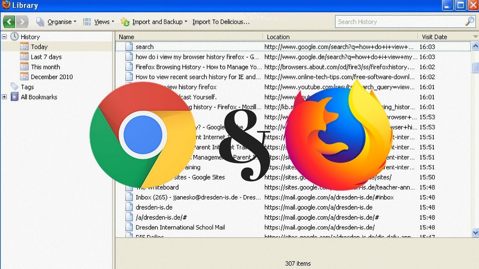
Task: Click the Import and Backup star icon
Action: (125, 22)
